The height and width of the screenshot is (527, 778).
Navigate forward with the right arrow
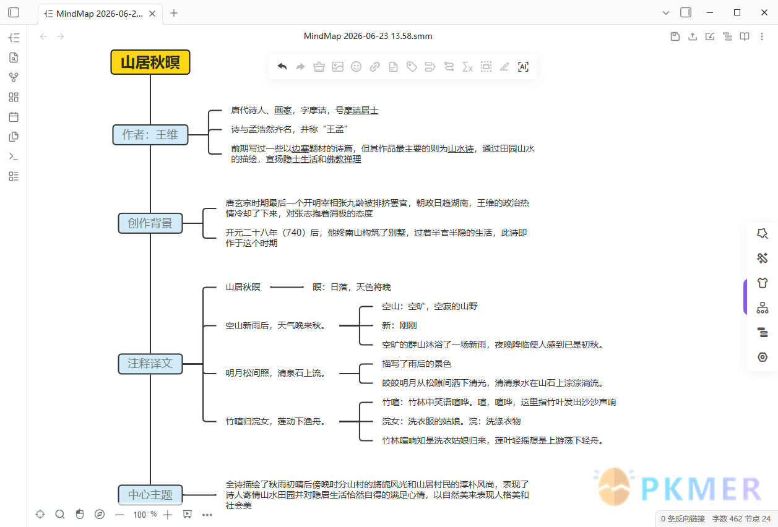[61, 36]
